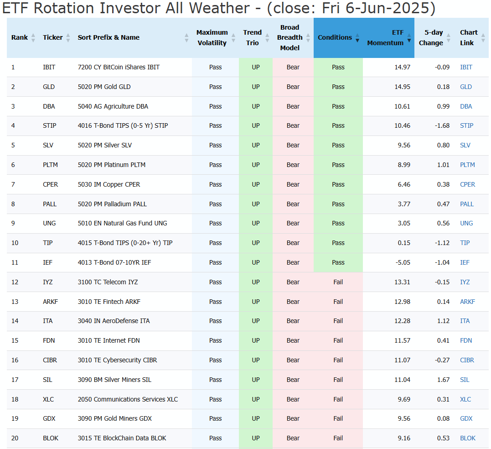Click the Fail condition cell for ARKF

[338, 302]
